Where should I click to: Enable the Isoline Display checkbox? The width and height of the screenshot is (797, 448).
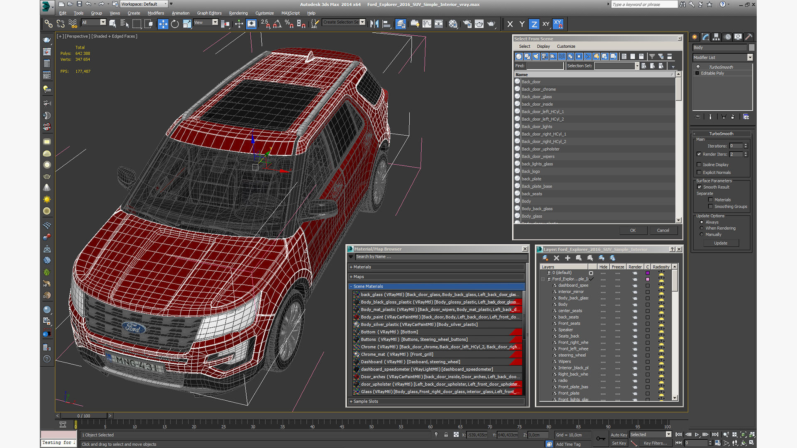[699, 165]
